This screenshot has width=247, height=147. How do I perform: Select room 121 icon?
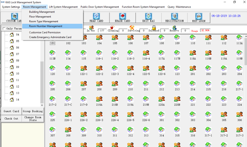[68, 68]
